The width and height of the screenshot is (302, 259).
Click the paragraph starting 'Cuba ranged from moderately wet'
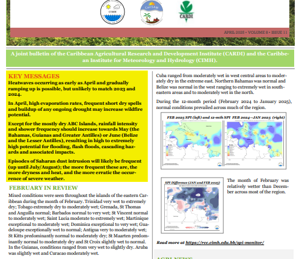click(221, 84)
